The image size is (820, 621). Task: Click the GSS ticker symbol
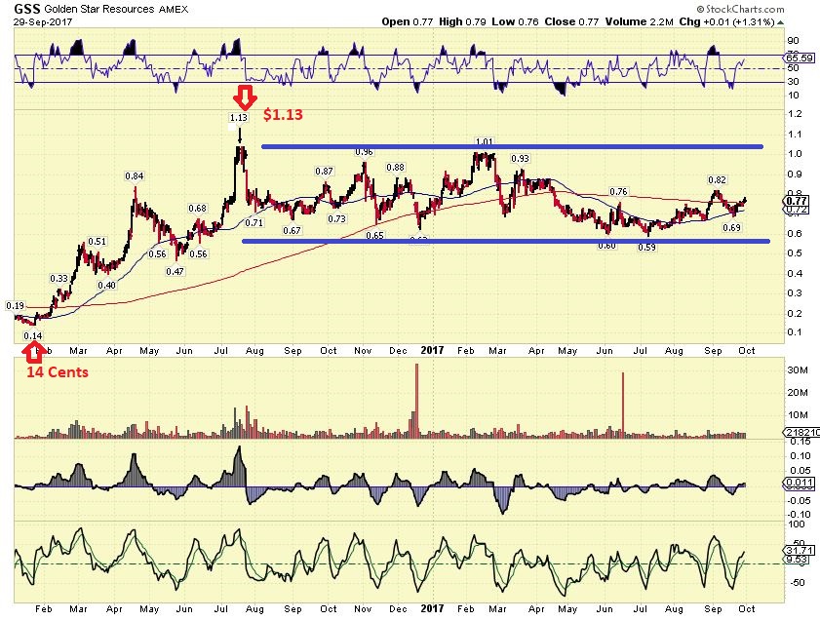point(27,9)
